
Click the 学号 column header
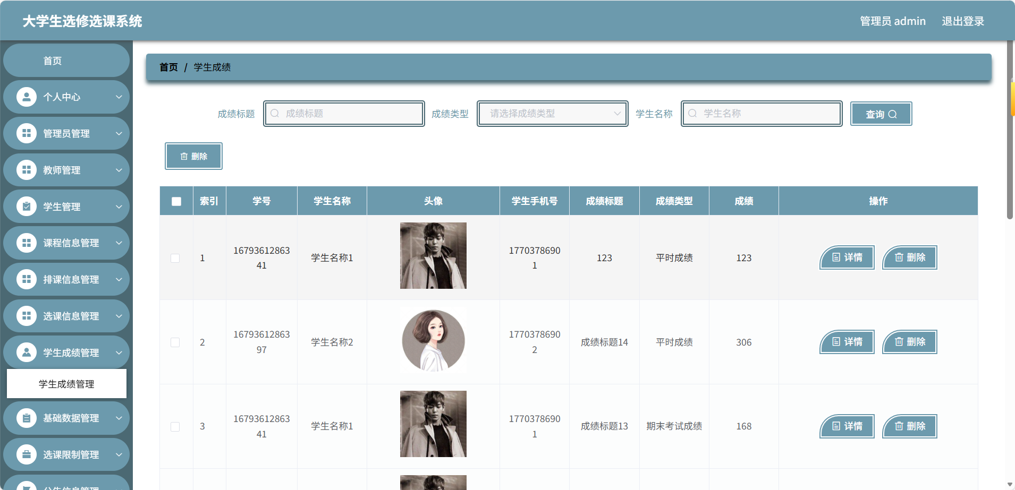pos(261,201)
